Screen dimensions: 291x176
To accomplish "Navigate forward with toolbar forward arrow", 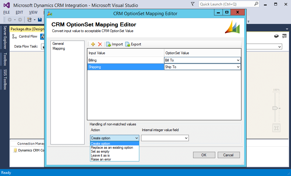I will click(x=20, y=20).
